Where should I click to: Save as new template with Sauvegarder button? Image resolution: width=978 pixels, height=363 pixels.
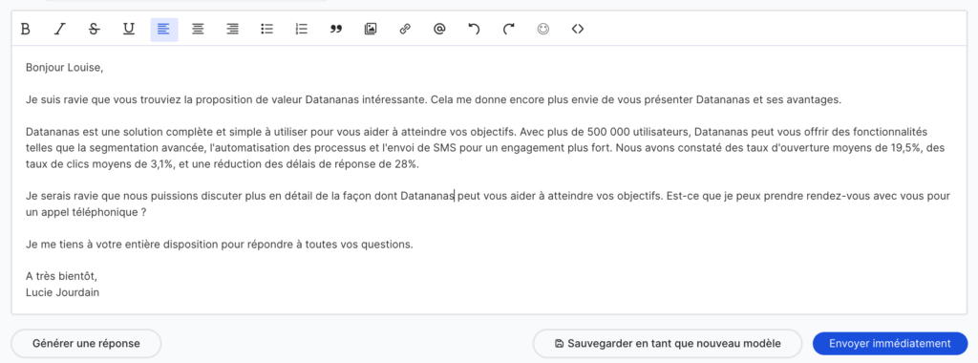coord(668,343)
